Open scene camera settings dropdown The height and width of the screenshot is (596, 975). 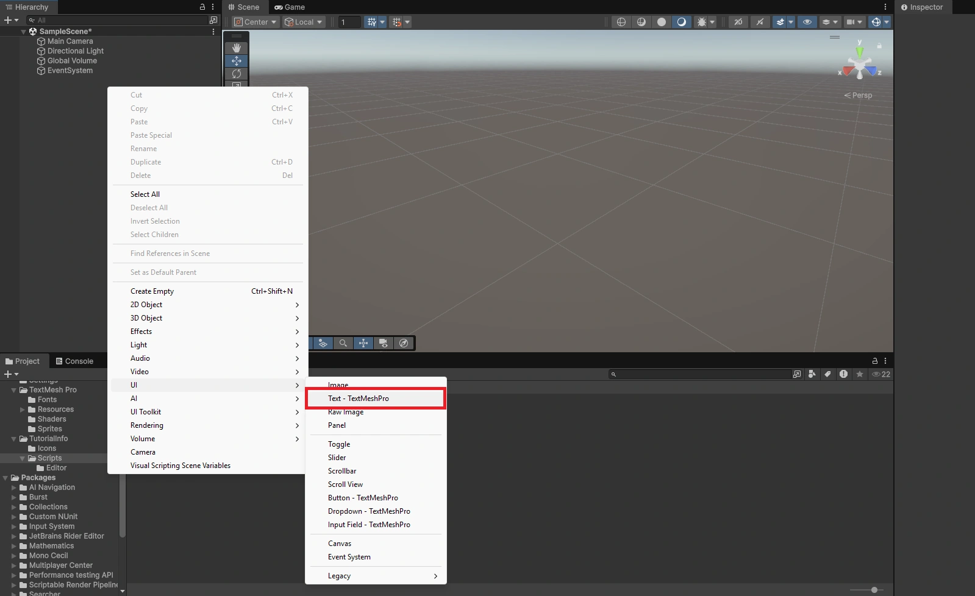854,22
